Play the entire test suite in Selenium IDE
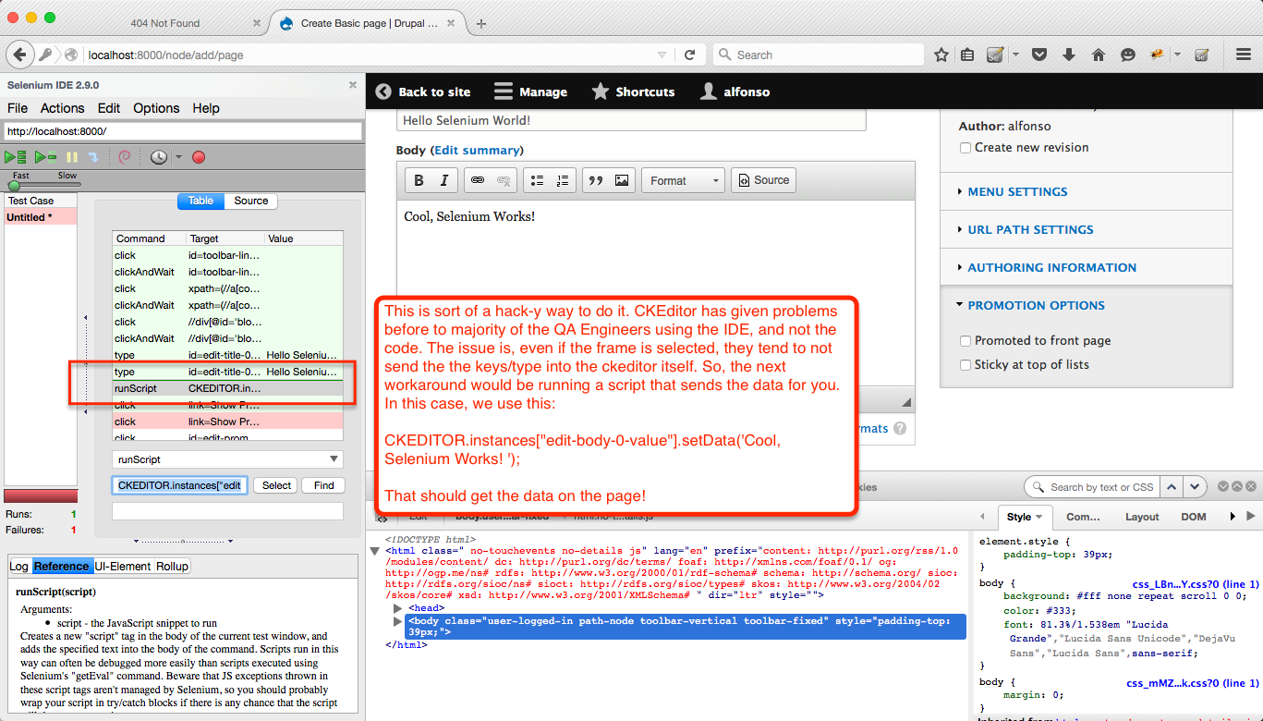The height and width of the screenshot is (721, 1263). (x=15, y=158)
